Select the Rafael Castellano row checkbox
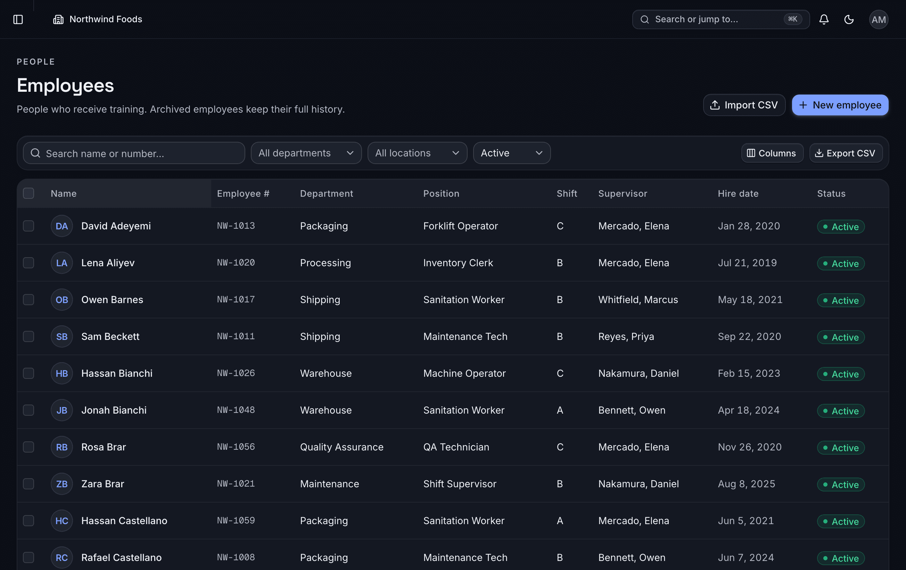This screenshot has width=906, height=570. tap(28, 557)
